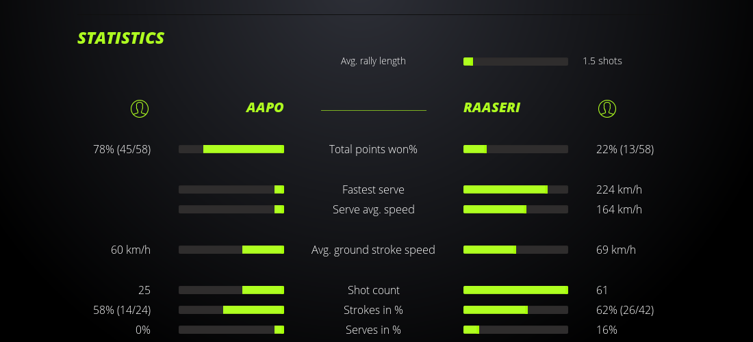Click Raaseri's Fastest serve bar
Viewport: 753px width, 342px height.
coord(515,189)
